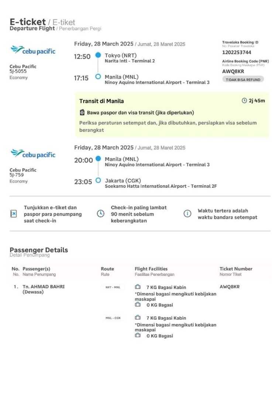Image resolution: width=272 pixels, height=407 pixels.
Task: Click the departure dot at 20:00 Manila (MNL)
Action: click(x=98, y=159)
